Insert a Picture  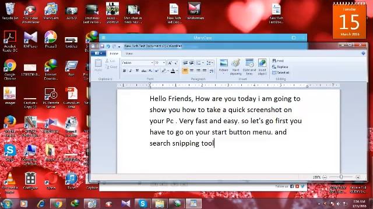224,66
